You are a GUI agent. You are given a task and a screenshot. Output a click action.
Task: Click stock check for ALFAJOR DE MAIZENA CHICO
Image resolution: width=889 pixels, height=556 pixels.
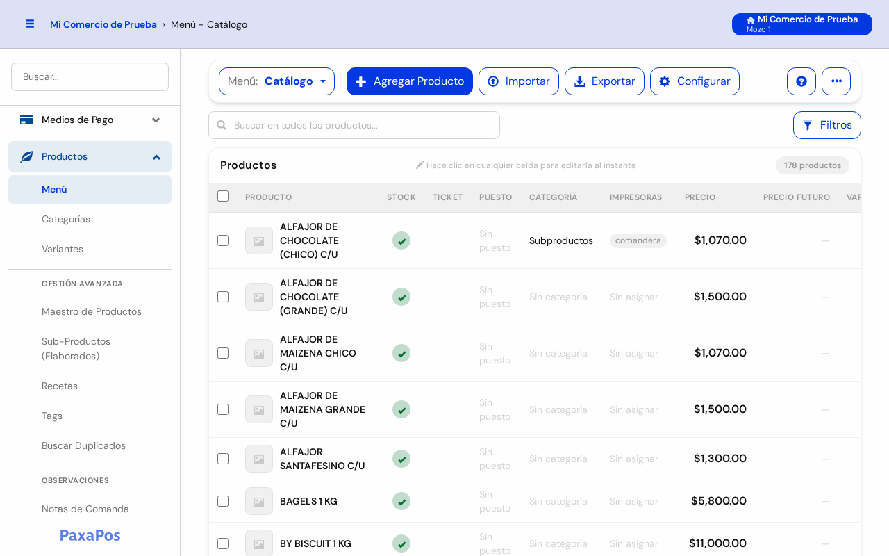tap(401, 353)
